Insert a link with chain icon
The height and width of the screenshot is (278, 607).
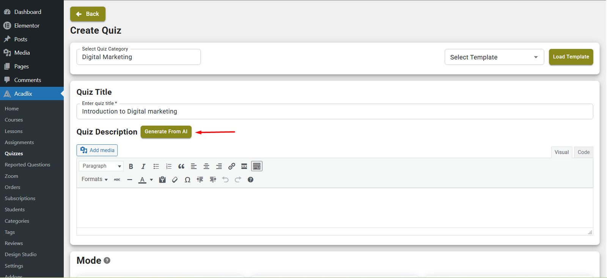[231, 166]
